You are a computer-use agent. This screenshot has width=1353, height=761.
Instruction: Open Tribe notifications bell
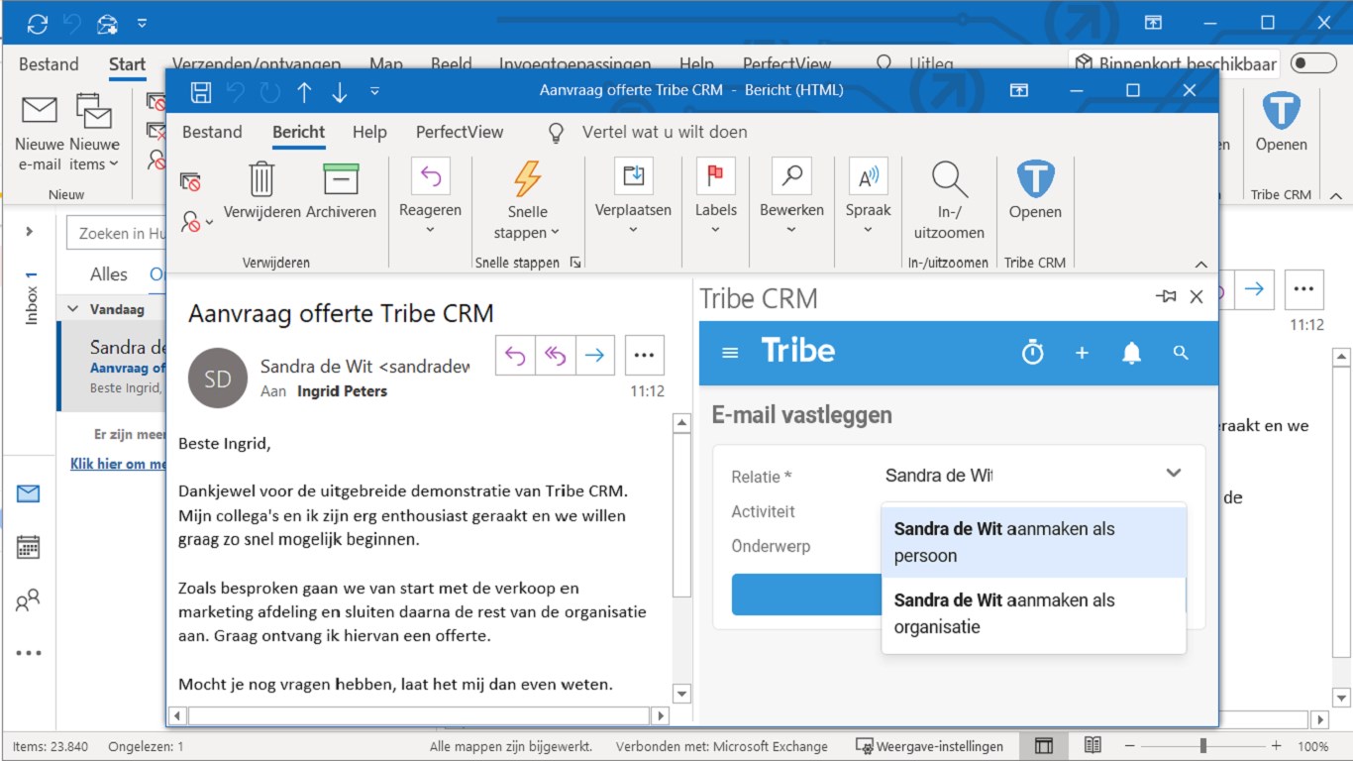[x=1131, y=353]
